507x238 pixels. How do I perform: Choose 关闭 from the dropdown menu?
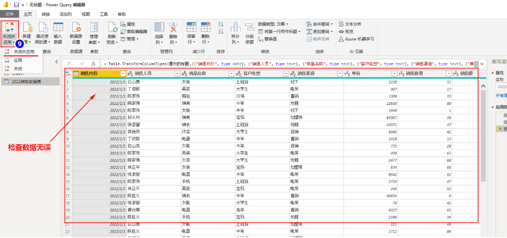point(18,69)
